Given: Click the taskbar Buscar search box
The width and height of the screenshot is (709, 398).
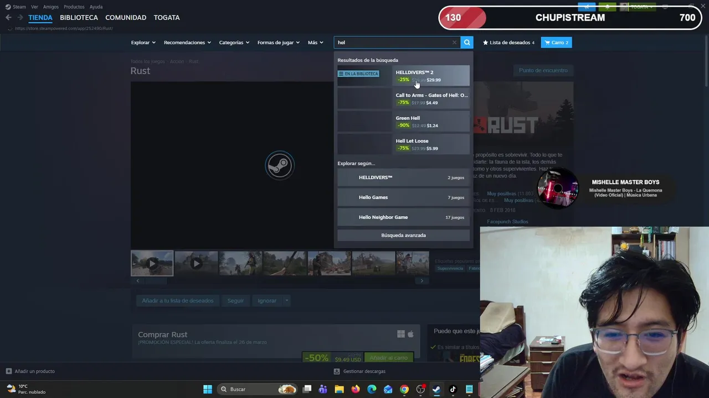Looking at the screenshot, I should 258,389.
